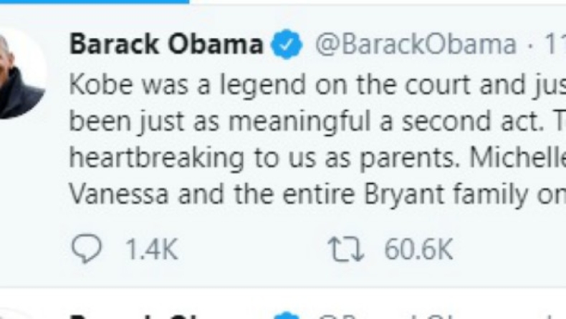Viewport: 566px width, 319px height.
Task: Open the handle of the lower tweet
Action: click(416, 316)
